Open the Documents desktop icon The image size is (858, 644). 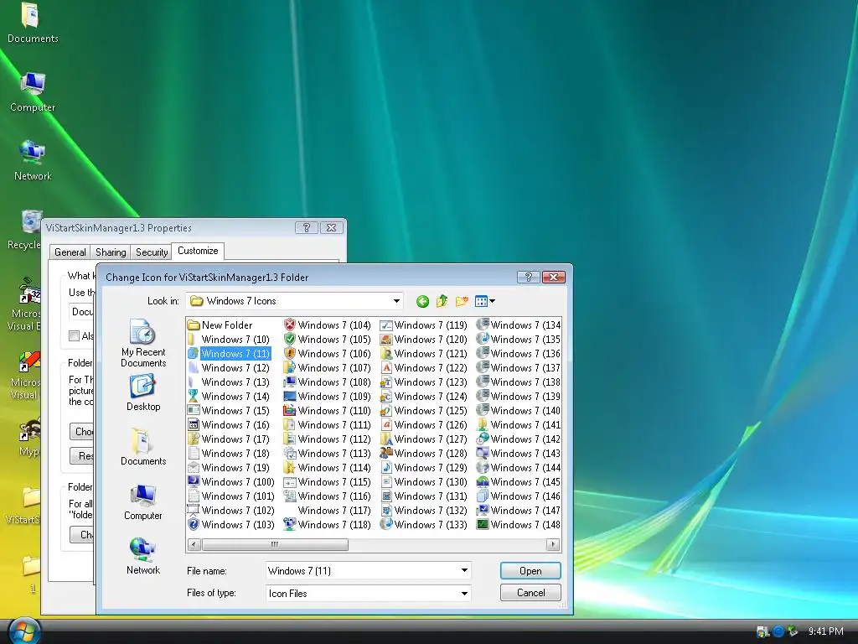pos(33,23)
